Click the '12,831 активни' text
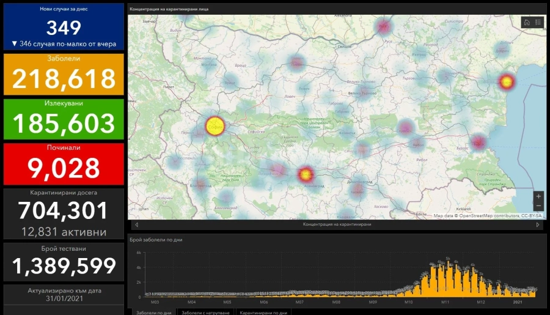This screenshot has width=550, height=315. (64, 232)
